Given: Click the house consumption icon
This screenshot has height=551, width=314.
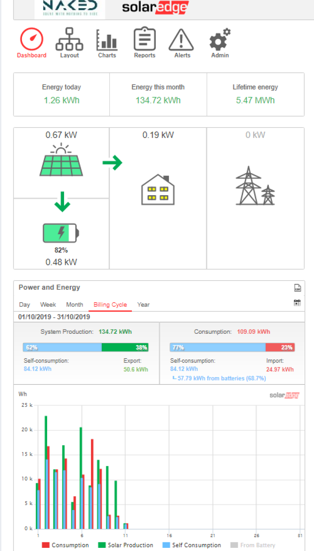Looking at the screenshot, I should pyautogui.click(x=158, y=190).
